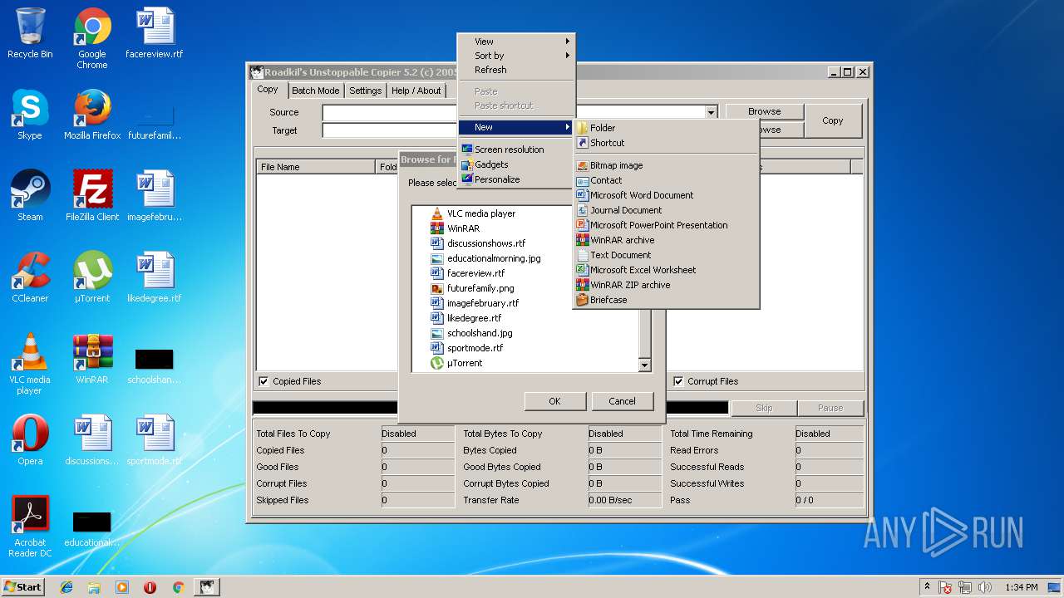The width and height of the screenshot is (1064, 598).
Task: Open Windows Media Player taskbar icon
Action: (x=122, y=587)
